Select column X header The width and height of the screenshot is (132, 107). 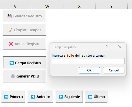click(x=79, y=6)
